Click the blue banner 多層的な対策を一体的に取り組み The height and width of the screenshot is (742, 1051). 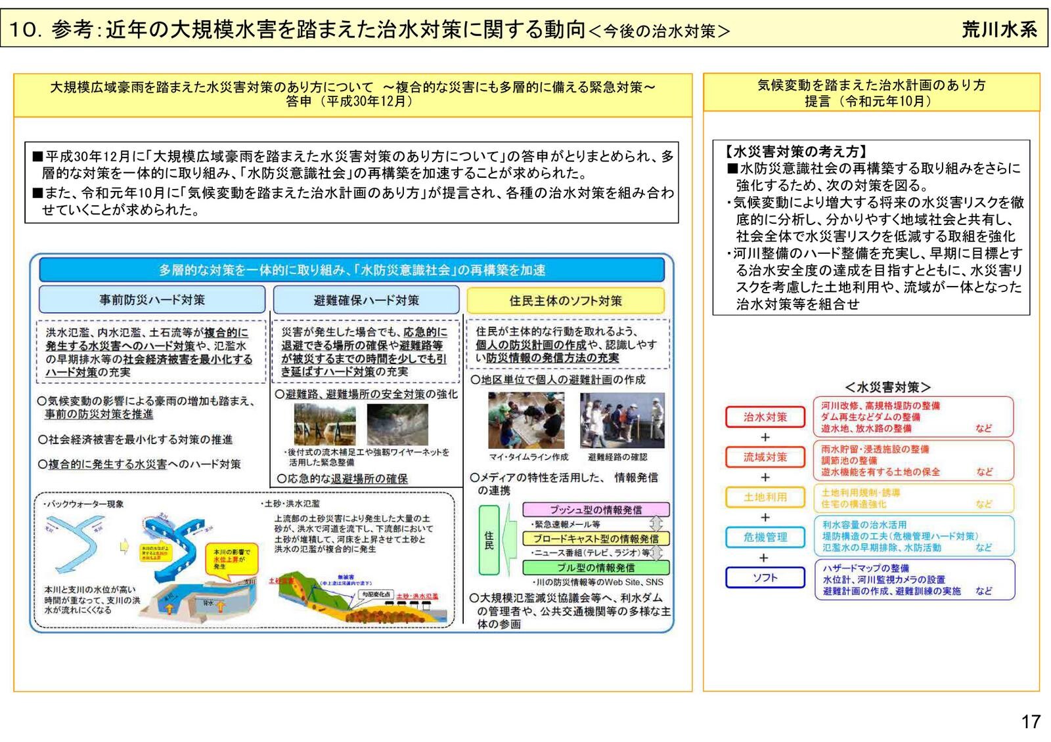click(x=352, y=270)
